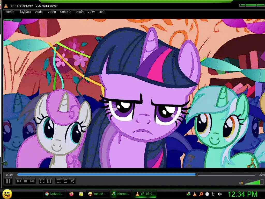Viewport: 265px width, 199px height.
Task: Mute audio with the speaker icon
Action: pos(241,183)
